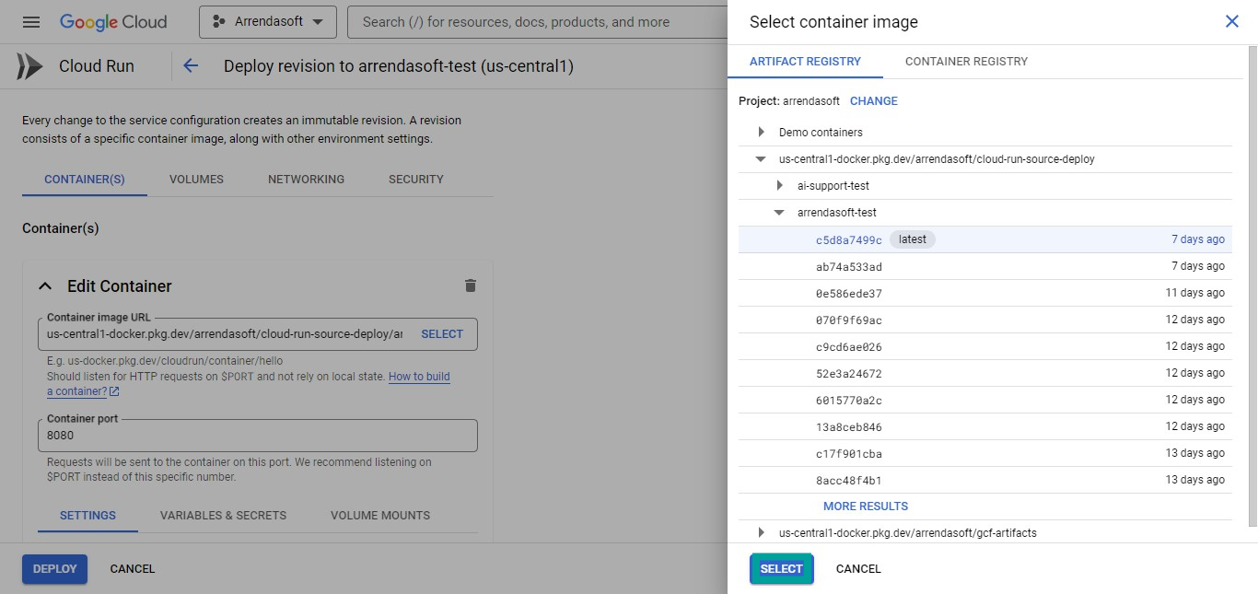
Task: Expand the ai-support-test image node
Action: point(779,186)
